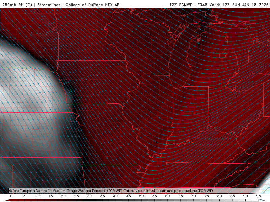Click the "30" tick label on the color scale
270x202 pixels.
coord(89,196)
